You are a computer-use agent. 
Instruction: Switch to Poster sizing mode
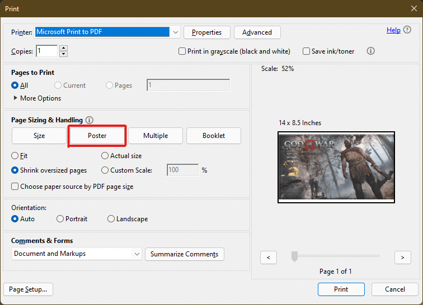tap(97, 136)
